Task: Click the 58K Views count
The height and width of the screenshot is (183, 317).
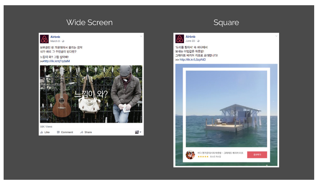Action: click(x=46, y=127)
